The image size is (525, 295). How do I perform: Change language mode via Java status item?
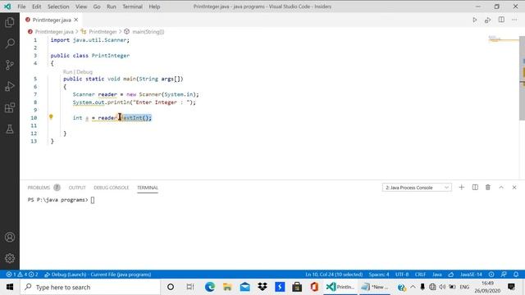[437, 275]
